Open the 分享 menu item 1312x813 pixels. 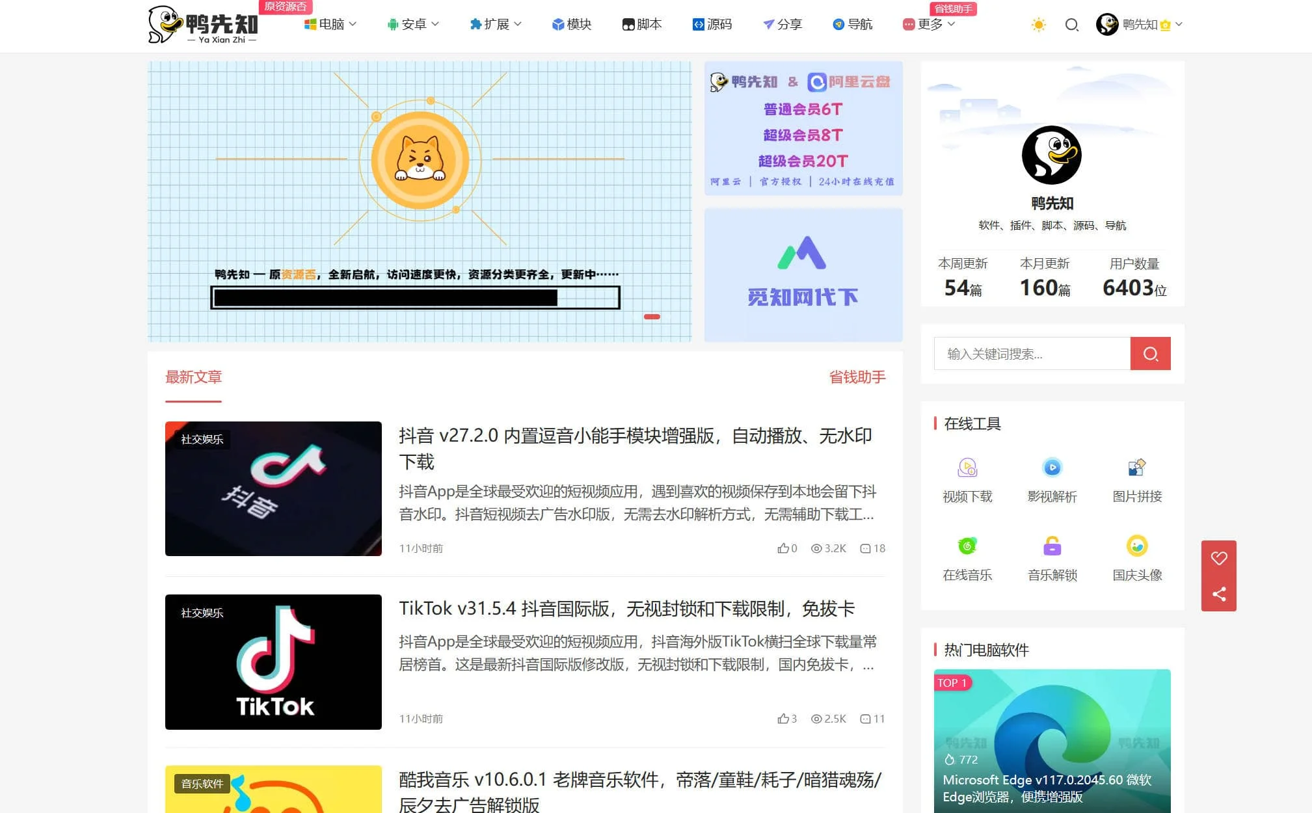pyautogui.click(x=783, y=24)
